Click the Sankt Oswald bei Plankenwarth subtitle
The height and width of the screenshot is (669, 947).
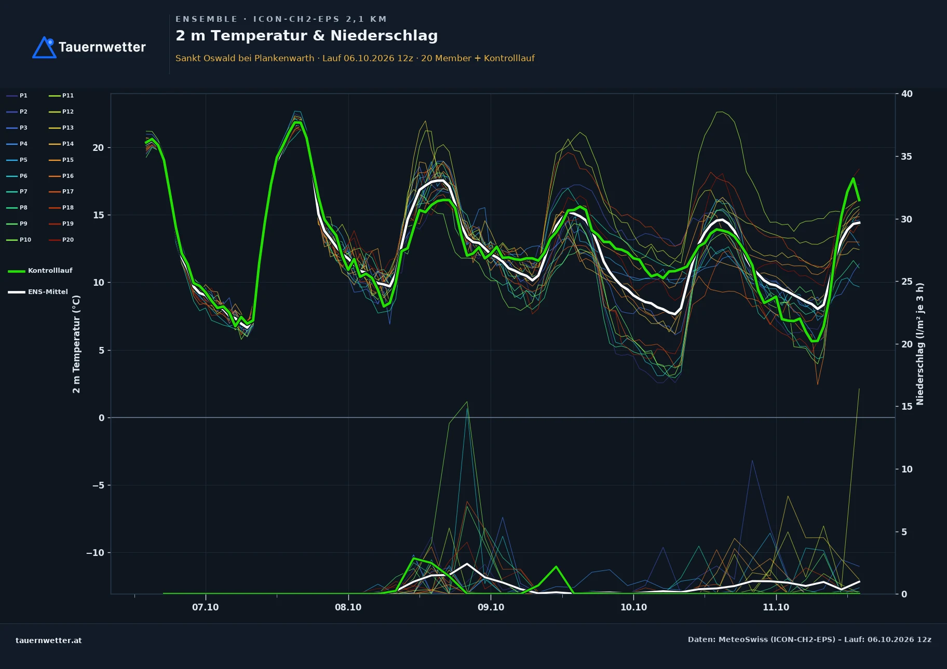click(245, 58)
